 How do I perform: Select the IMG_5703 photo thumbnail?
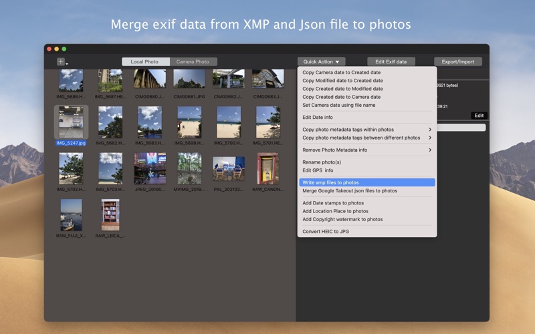pyautogui.click(x=110, y=168)
